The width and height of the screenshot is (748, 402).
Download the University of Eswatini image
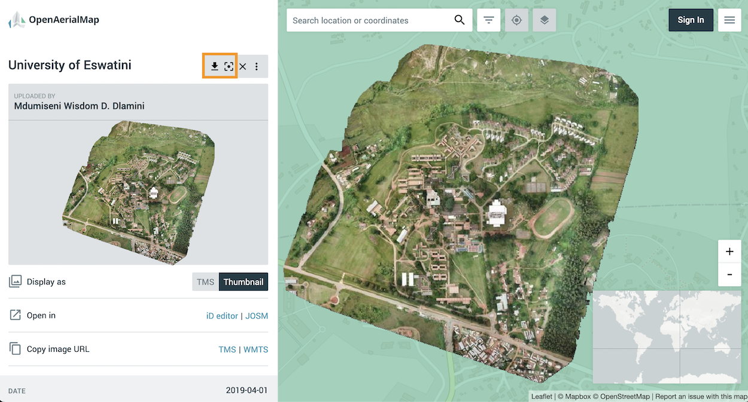(214, 66)
